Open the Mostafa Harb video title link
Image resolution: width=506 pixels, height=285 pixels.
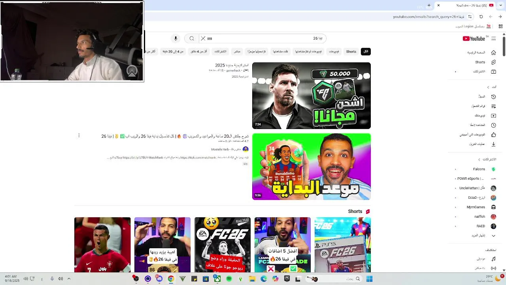point(175,136)
